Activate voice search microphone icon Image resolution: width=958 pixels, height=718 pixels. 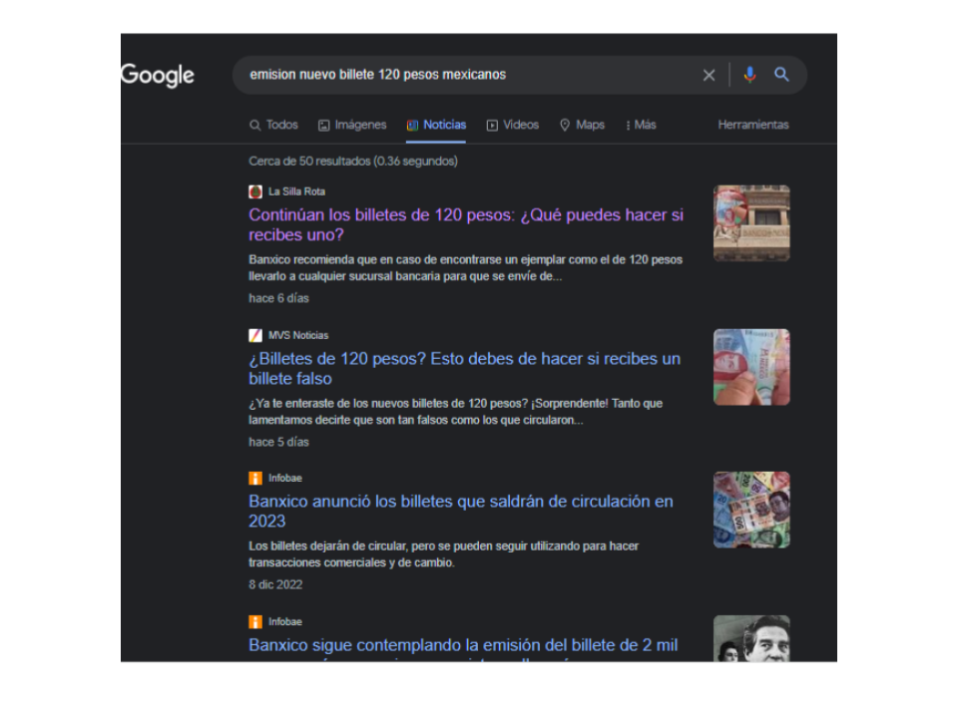749,75
